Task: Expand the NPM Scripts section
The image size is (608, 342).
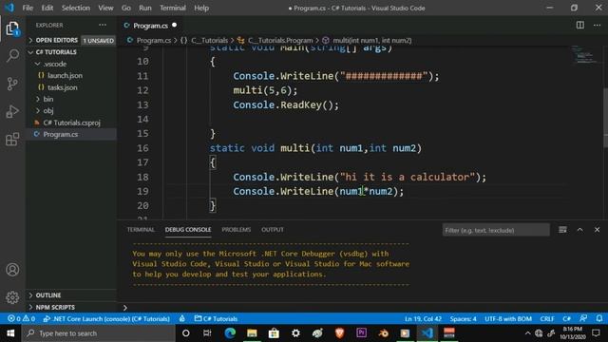Action: pyautogui.click(x=71, y=307)
